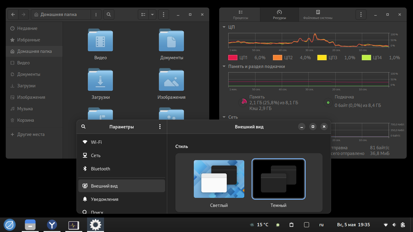The width and height of the screenshot is (413, 232).
Task: Search in the Параметры window
Action: (x=83, y=126)
